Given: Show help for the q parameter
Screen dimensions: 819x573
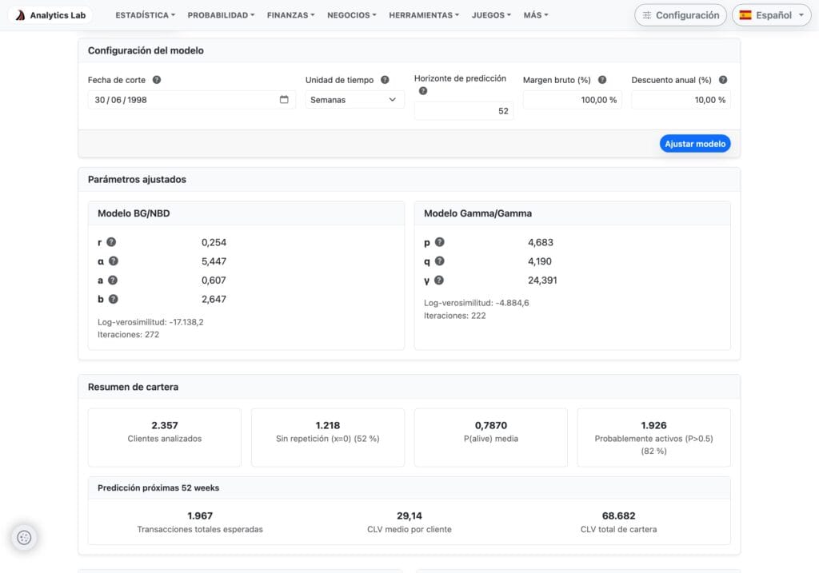Looking at the screenshot, I should [440, 261].
